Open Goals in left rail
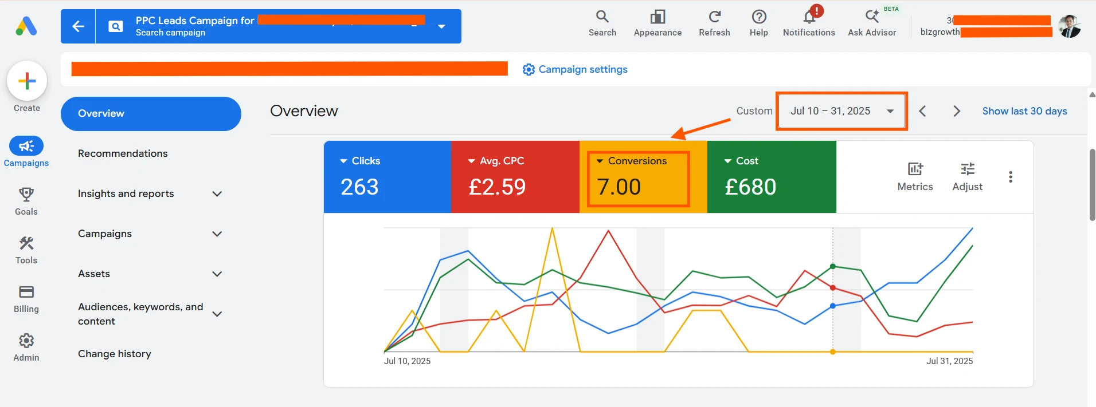This screenshot has height=407, width=1096. tap(26, 201)
